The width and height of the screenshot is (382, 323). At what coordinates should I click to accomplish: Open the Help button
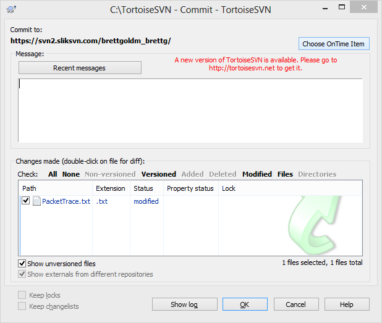tap(347, 304)
